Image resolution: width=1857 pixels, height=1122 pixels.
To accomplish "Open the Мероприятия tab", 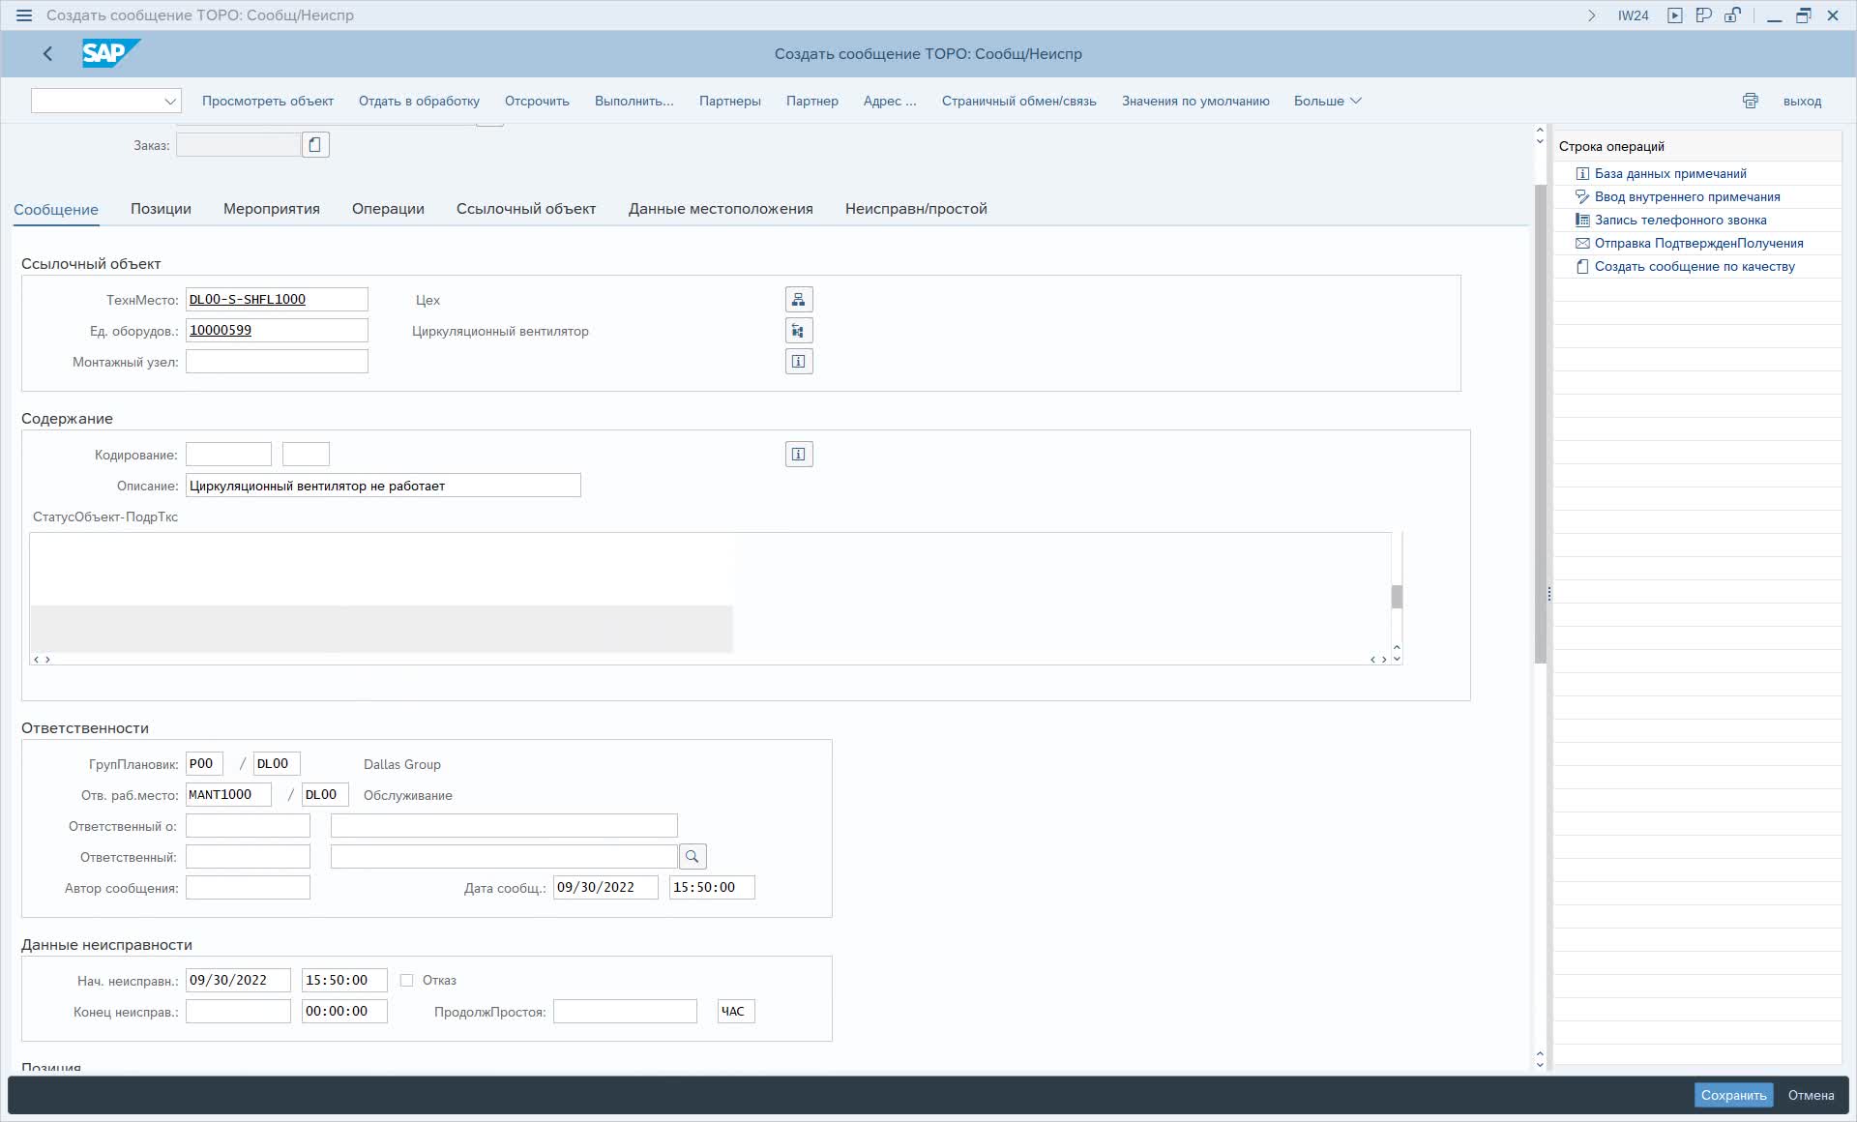I will point(272,209).
